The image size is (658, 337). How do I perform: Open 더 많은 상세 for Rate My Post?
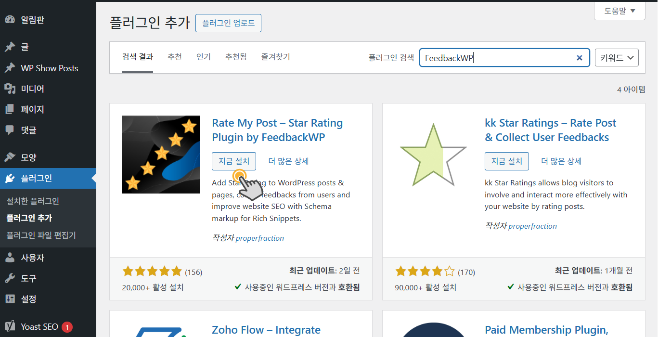pyautogui.click(x=288, y=161)
